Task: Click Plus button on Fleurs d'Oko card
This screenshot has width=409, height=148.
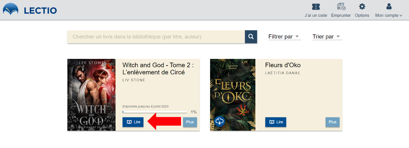Action: [332, 122]
